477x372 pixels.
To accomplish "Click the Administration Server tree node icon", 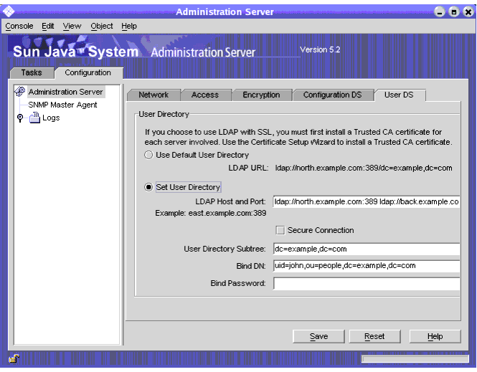I will 20,92.
